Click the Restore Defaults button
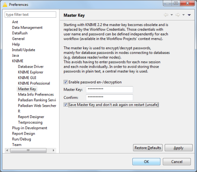The width and height of the screenshot is (197, 172). (x=148, y=148)
